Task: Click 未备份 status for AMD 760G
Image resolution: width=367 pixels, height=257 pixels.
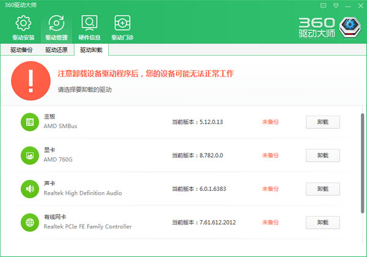Action: [x=270, y=155]
